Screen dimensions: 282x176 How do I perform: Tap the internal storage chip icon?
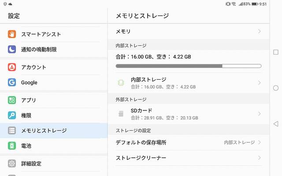click(121, 83)
